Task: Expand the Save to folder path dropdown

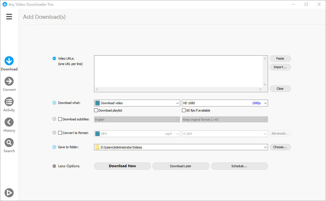Action: tap(265, 147)
